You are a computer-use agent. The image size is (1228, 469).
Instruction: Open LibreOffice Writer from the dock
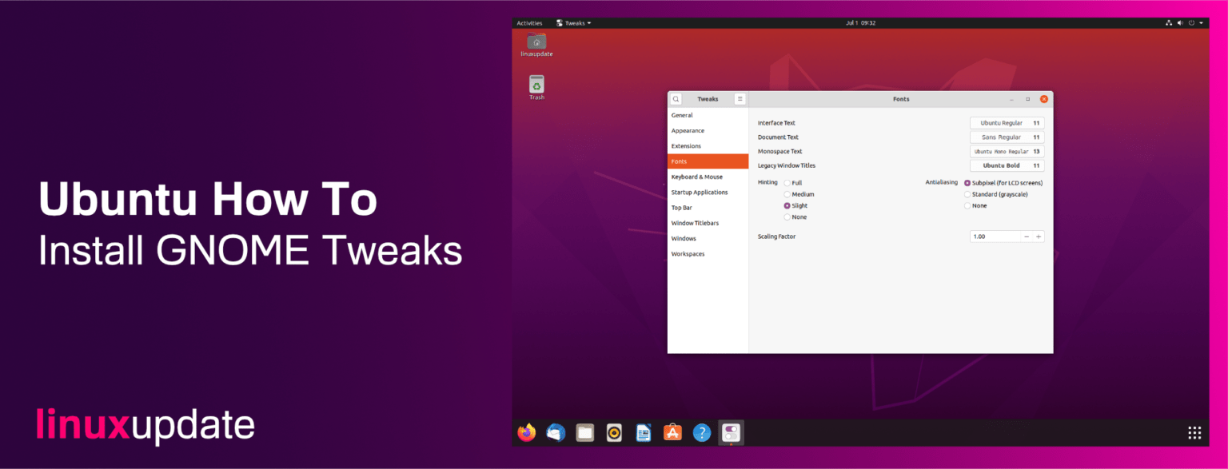point(644,433)
